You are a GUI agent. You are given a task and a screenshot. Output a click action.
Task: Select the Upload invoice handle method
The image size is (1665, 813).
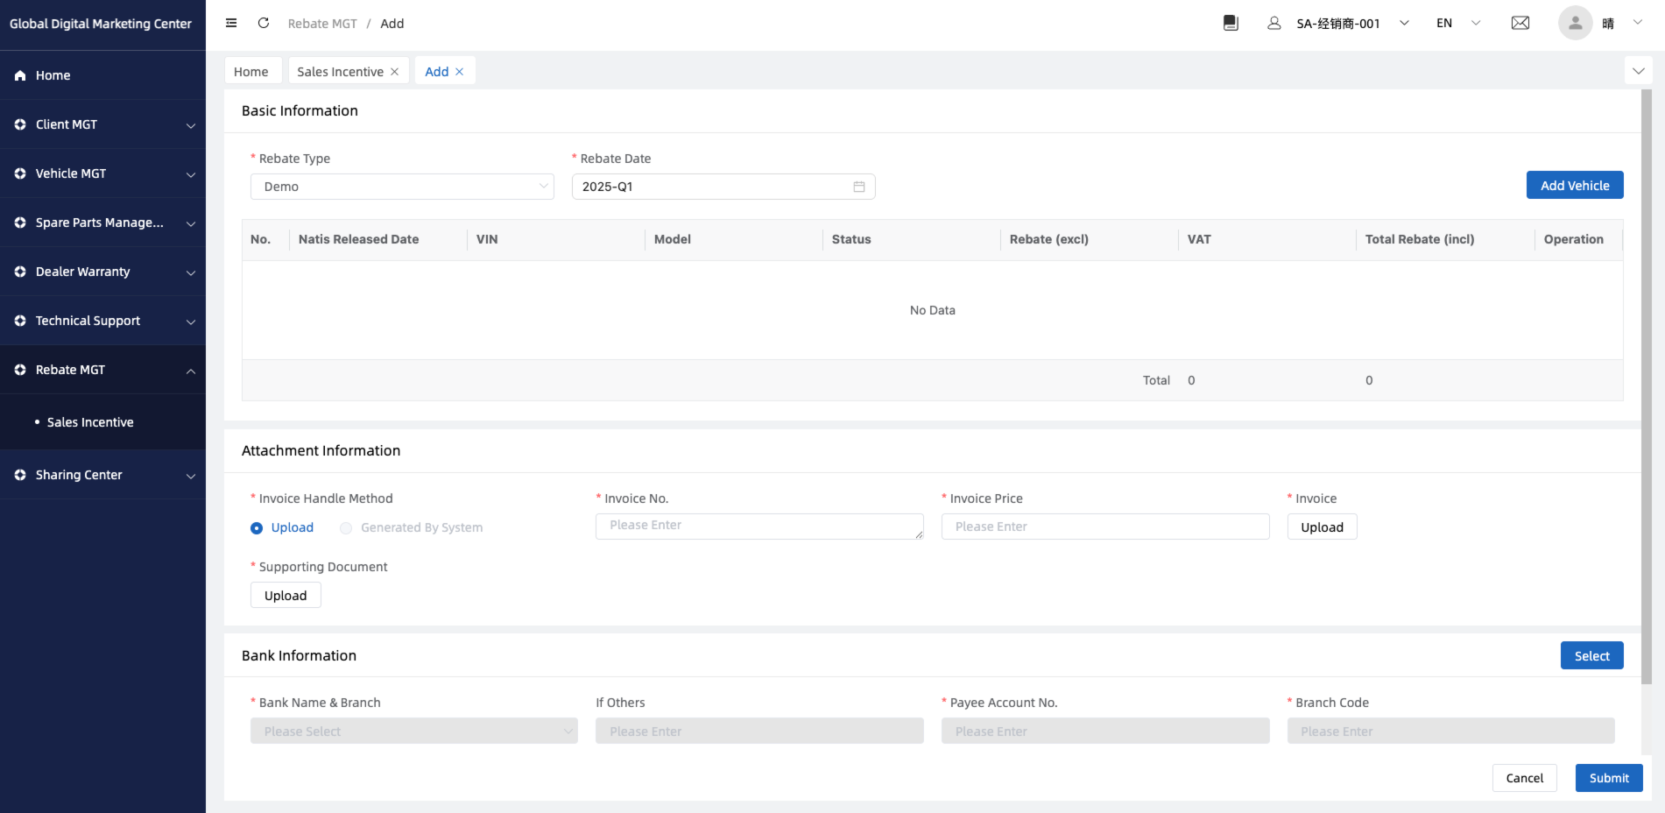click(x=257, y=528)
